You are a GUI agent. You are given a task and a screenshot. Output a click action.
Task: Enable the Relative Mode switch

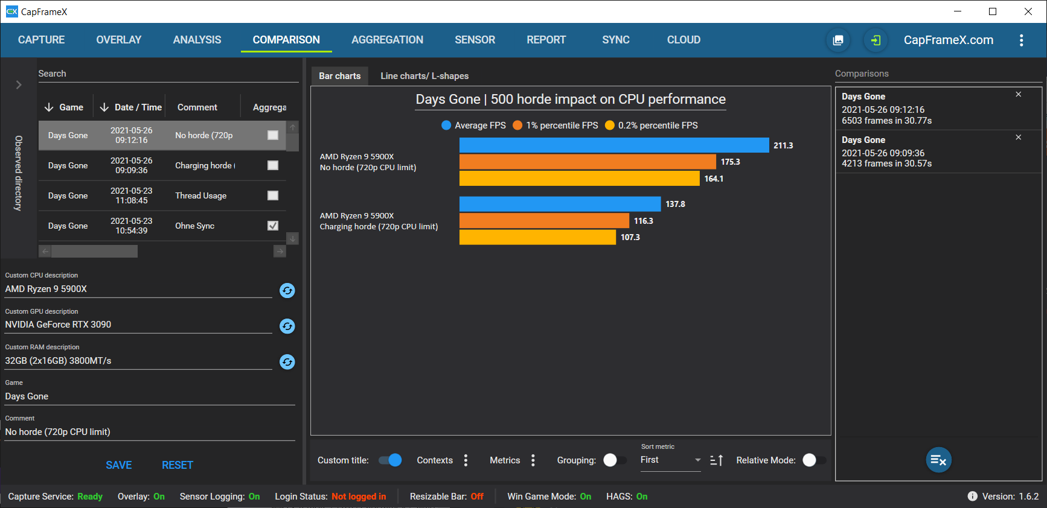pyautogui.click(x=814, y=460)
